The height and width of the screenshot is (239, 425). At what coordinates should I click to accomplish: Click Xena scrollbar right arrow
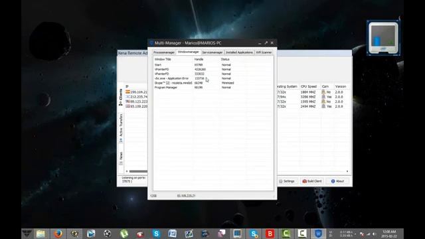tap(347, 171)
